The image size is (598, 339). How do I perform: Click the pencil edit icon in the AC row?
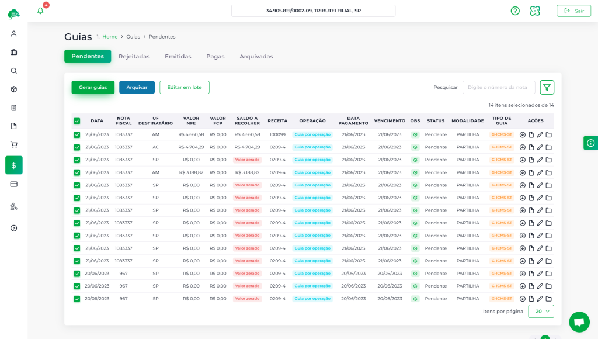[540, 147]
